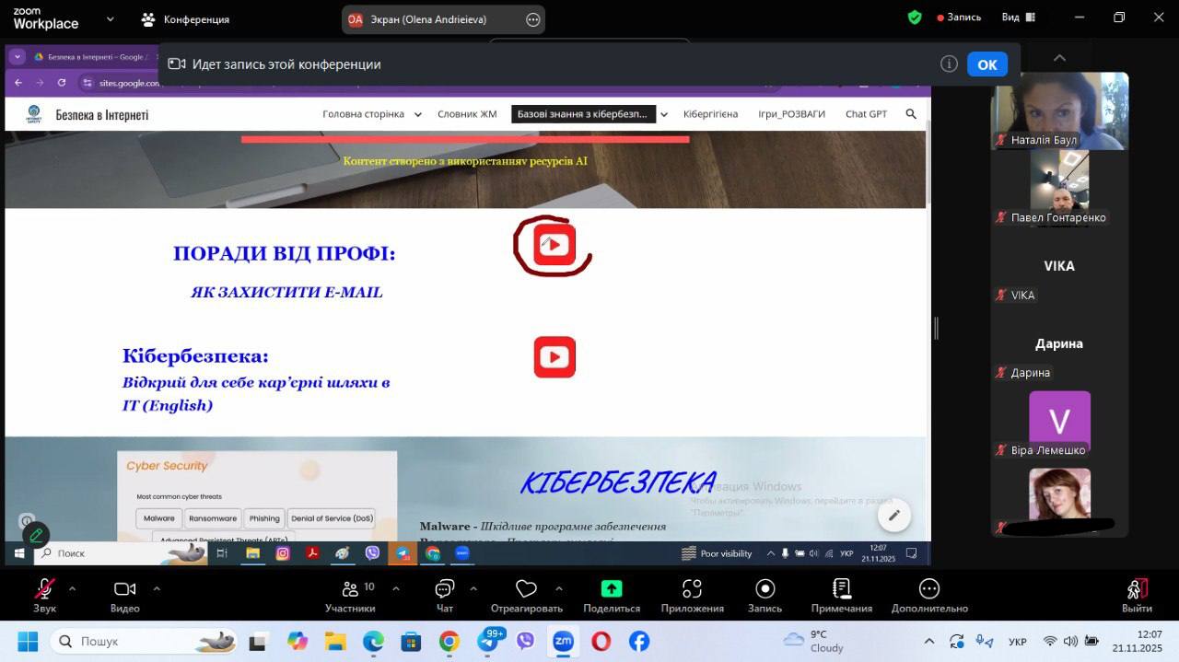The image size is (1179, 662).
Task: Expand video options arrow beside Video
Action: pos(157,588)
